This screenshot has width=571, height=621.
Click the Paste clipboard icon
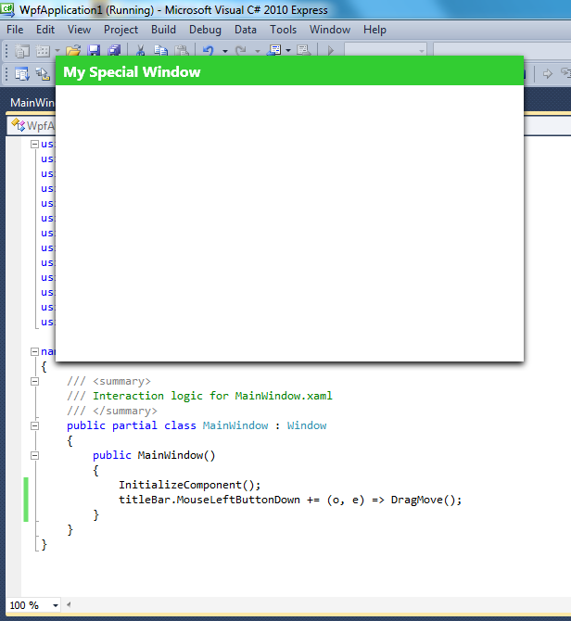pos(182,50)
